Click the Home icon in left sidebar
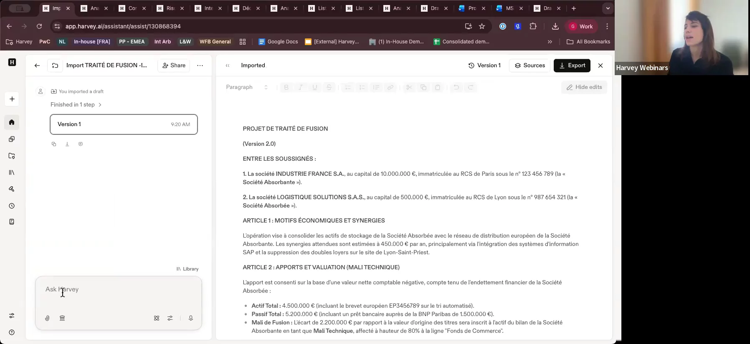This screenshot has height=344, width=750. pyautogui.click(x=12, y=122)
